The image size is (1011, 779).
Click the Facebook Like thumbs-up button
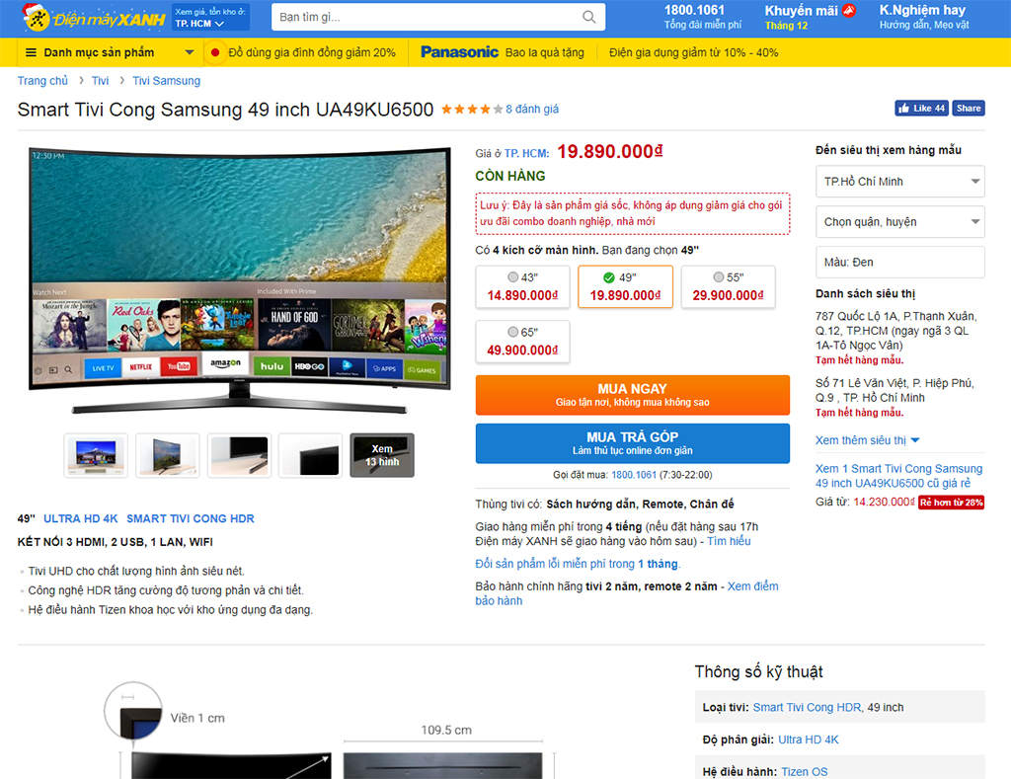(x=922, y=109)
